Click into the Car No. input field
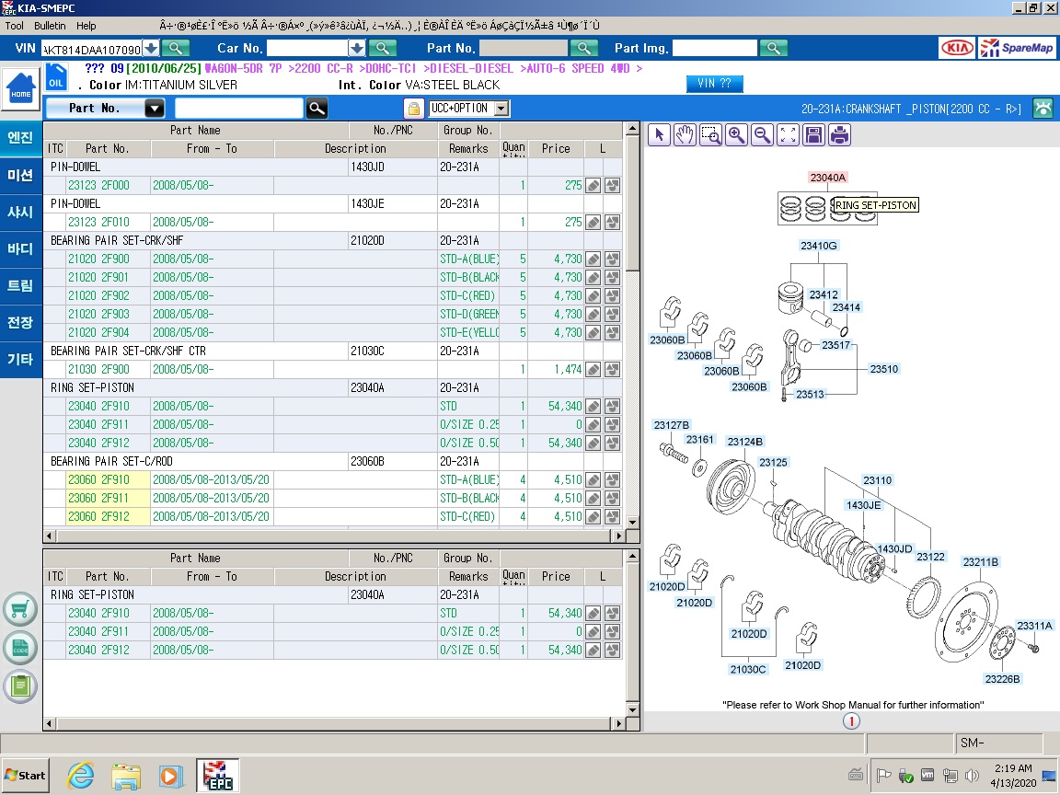The width and height of the screenshot is (1060, 795). click(307, 48)
